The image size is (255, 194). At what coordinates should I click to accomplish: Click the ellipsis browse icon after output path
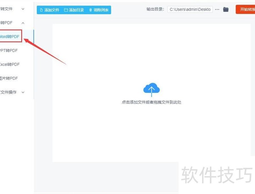point(217,10)
